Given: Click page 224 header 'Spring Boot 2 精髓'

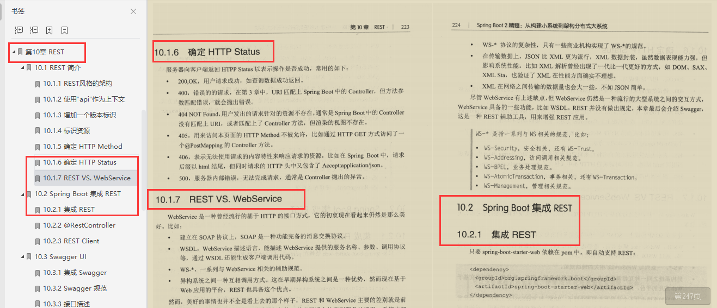Looking at the screenshot, I should [542, 26].
